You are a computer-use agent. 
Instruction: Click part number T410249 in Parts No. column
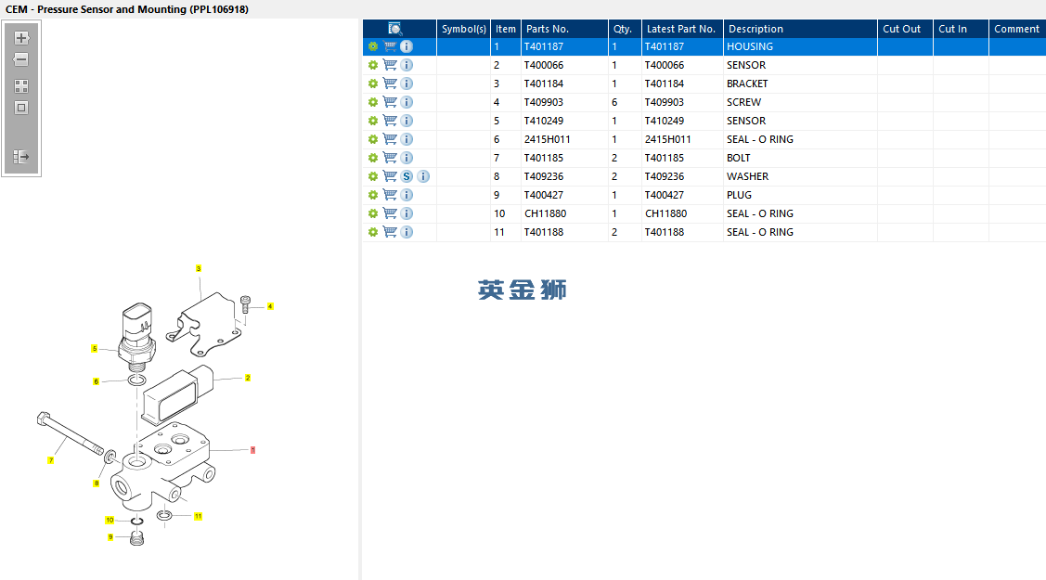point(544,121)
